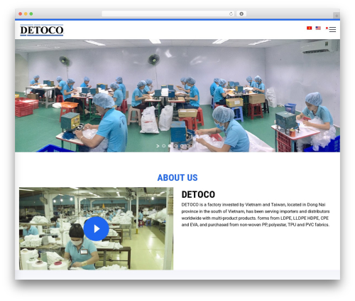Open a new browser tab with plus

(337, 16)
